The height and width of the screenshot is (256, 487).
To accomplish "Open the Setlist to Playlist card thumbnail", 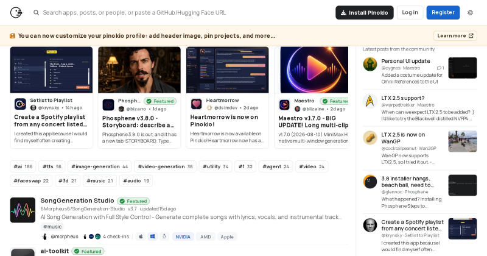I will point(51,70).
